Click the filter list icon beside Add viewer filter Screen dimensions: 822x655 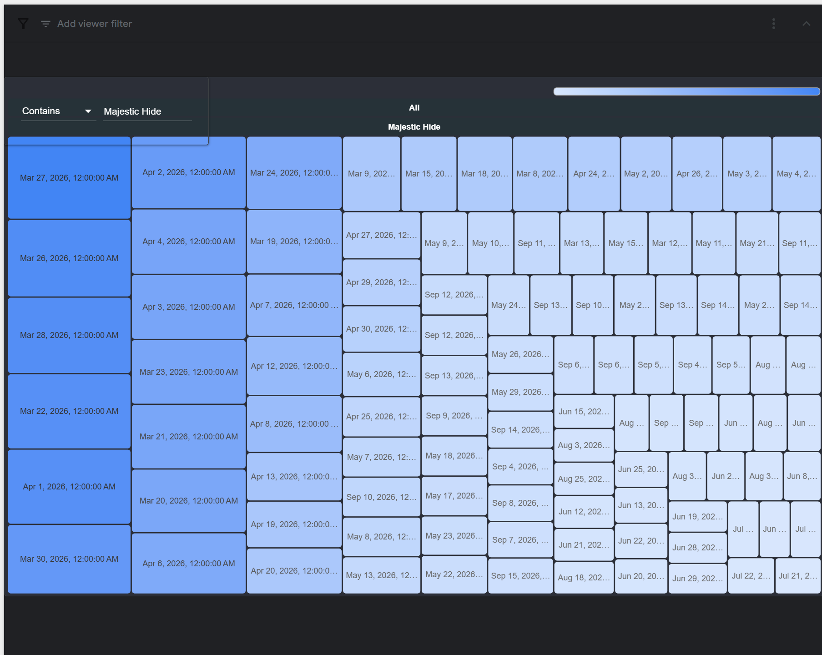click(x=45, y=24)
